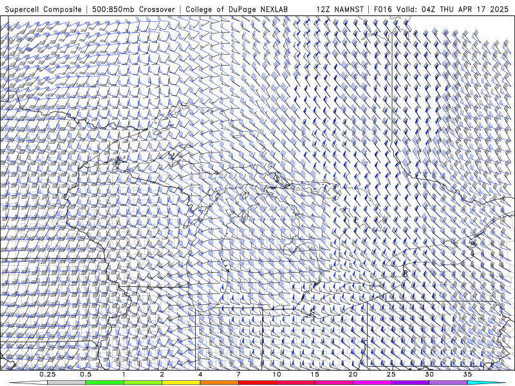Click the '4' colorbar label
Image resolution: width=515 pixels, height=386 pixels.
point(200,374)
